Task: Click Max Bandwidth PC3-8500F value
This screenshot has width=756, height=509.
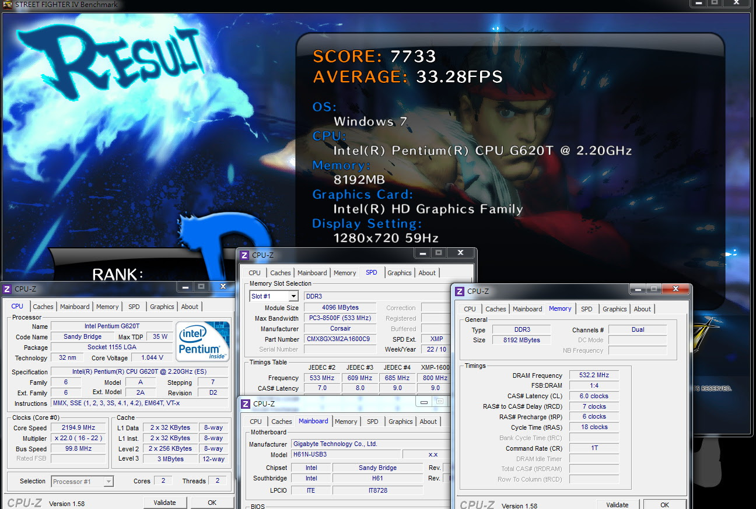Action: tap(341, 318)
